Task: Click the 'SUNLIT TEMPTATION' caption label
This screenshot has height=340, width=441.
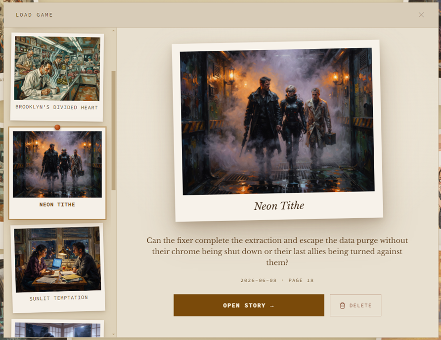Action: [58, 298]
